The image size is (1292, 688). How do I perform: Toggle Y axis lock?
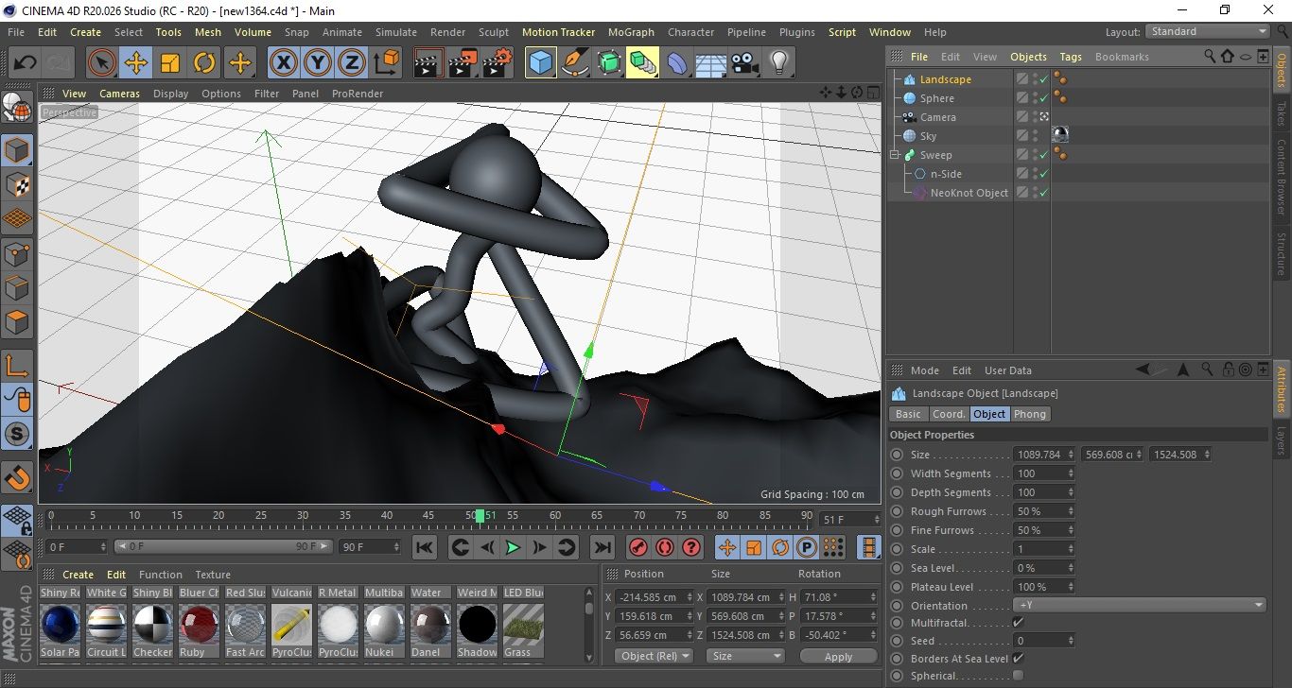click(x=317, y=63)
